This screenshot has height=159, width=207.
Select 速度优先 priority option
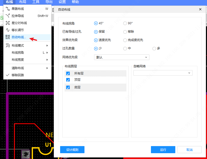(x=96, y=40)
